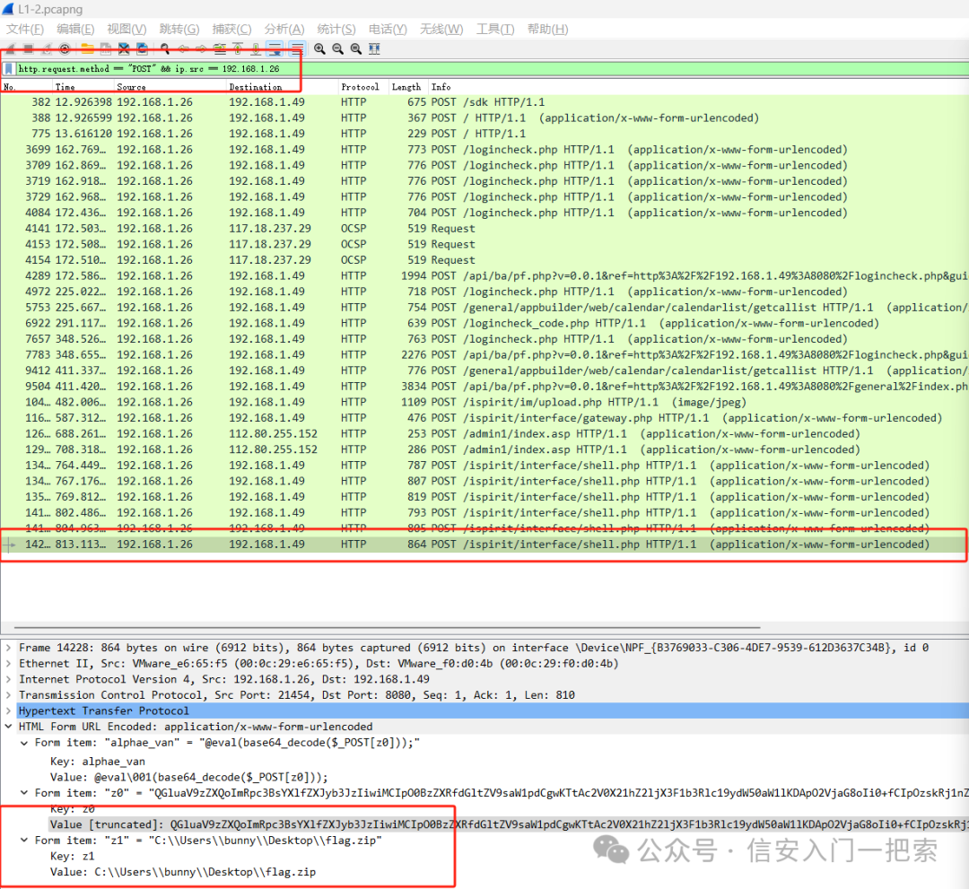Viewport: 969px width, 889px height.
Task: Select the POST /ispirit/interface/gateway.php packet row
Action: (x=484, y=418)
